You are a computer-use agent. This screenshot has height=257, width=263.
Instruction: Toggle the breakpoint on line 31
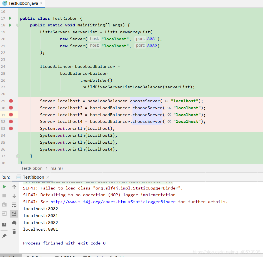11,114
